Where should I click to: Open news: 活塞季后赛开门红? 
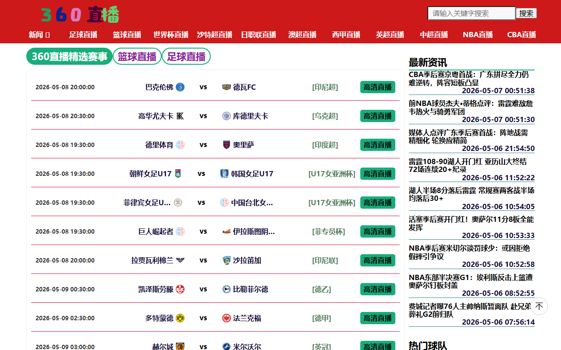(471, 223)
